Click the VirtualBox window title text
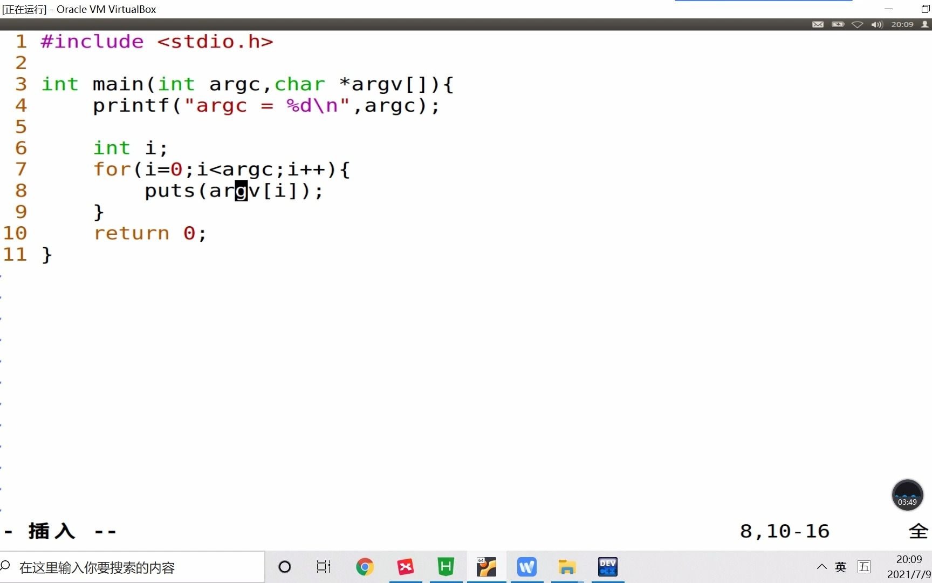Screen dimensions: 932x583 (79, 9)
